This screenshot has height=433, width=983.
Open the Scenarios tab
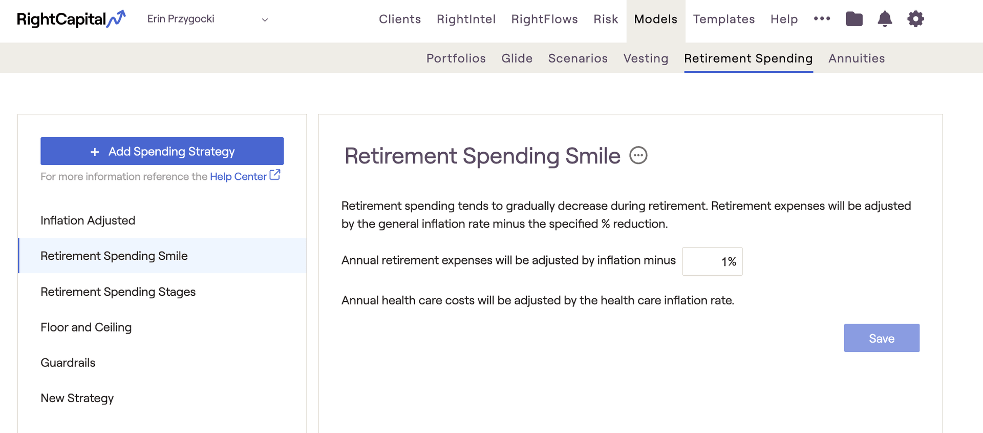point(578,58)
